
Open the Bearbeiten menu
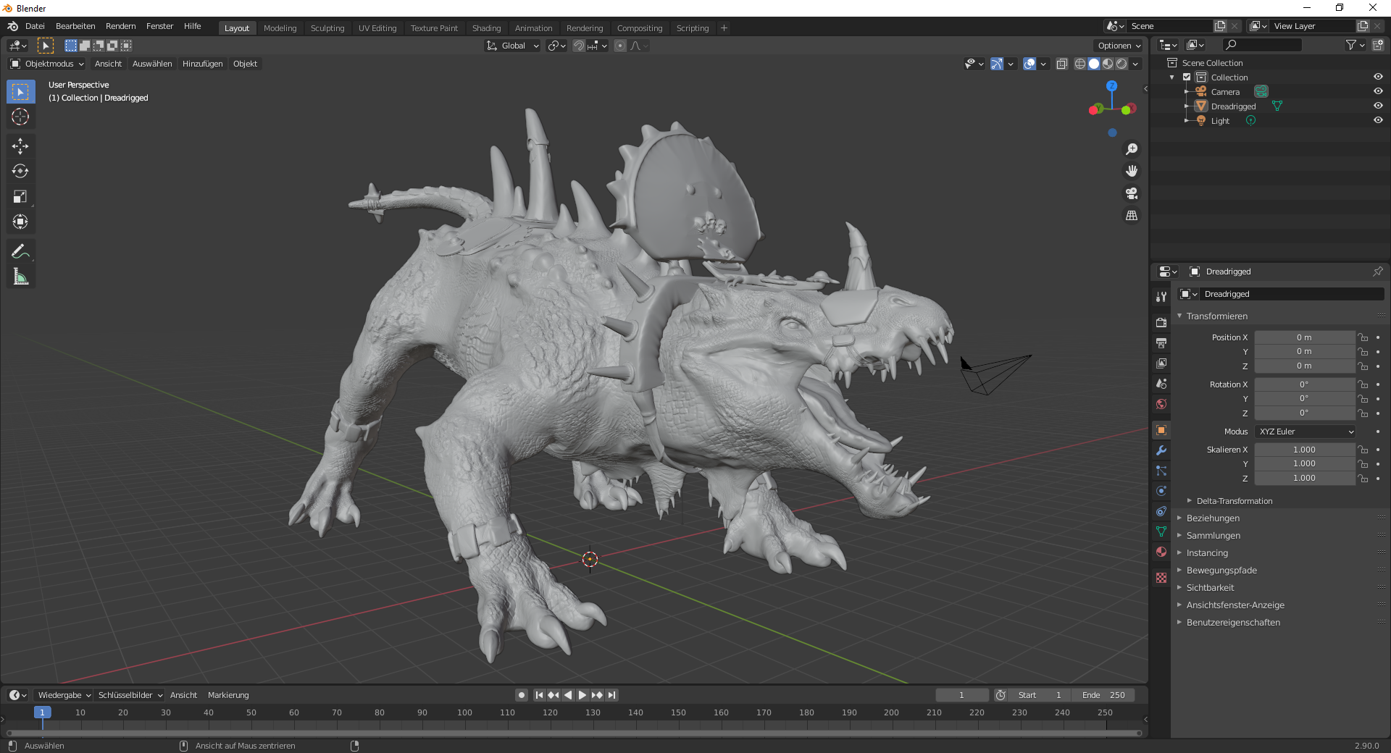75,26
